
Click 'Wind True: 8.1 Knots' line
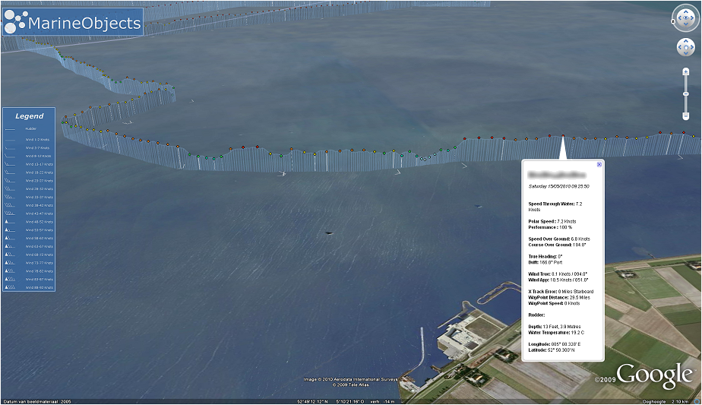[x=558, y=274]
